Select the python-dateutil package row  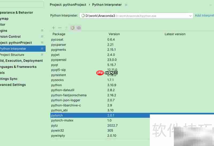point(132,90)
